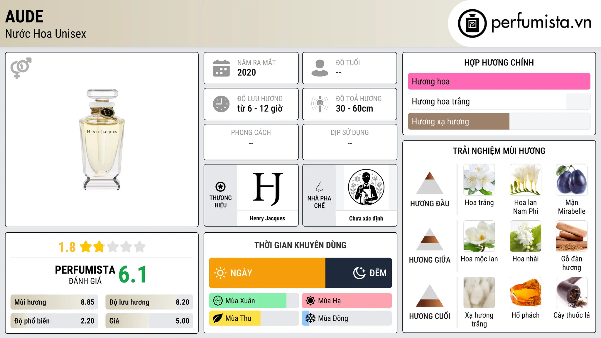
Task: Click the green 6.1 Perfumista score
Action: [x=133, y=274]
